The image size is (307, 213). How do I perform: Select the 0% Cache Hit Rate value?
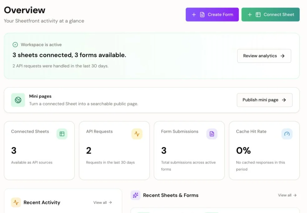(x=243, y=151)
